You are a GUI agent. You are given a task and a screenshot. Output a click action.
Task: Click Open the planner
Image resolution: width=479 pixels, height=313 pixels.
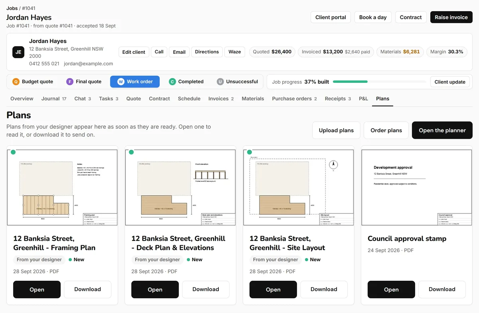coord(442,130)
